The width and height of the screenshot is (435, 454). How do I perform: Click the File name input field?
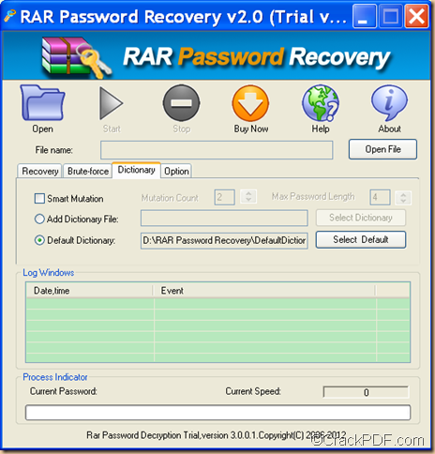217,150
